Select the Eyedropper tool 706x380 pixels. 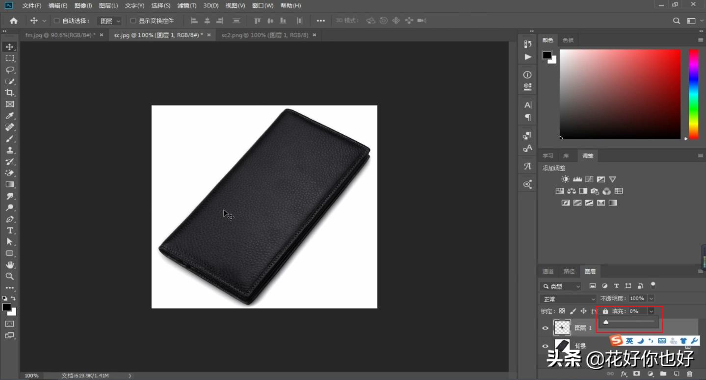9,116
